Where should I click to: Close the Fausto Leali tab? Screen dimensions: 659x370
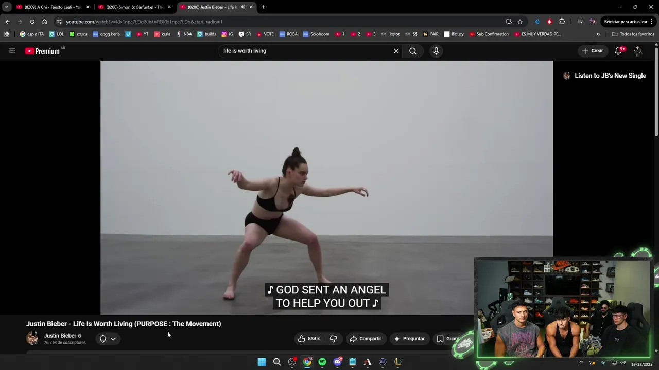(x=88, y=7)
